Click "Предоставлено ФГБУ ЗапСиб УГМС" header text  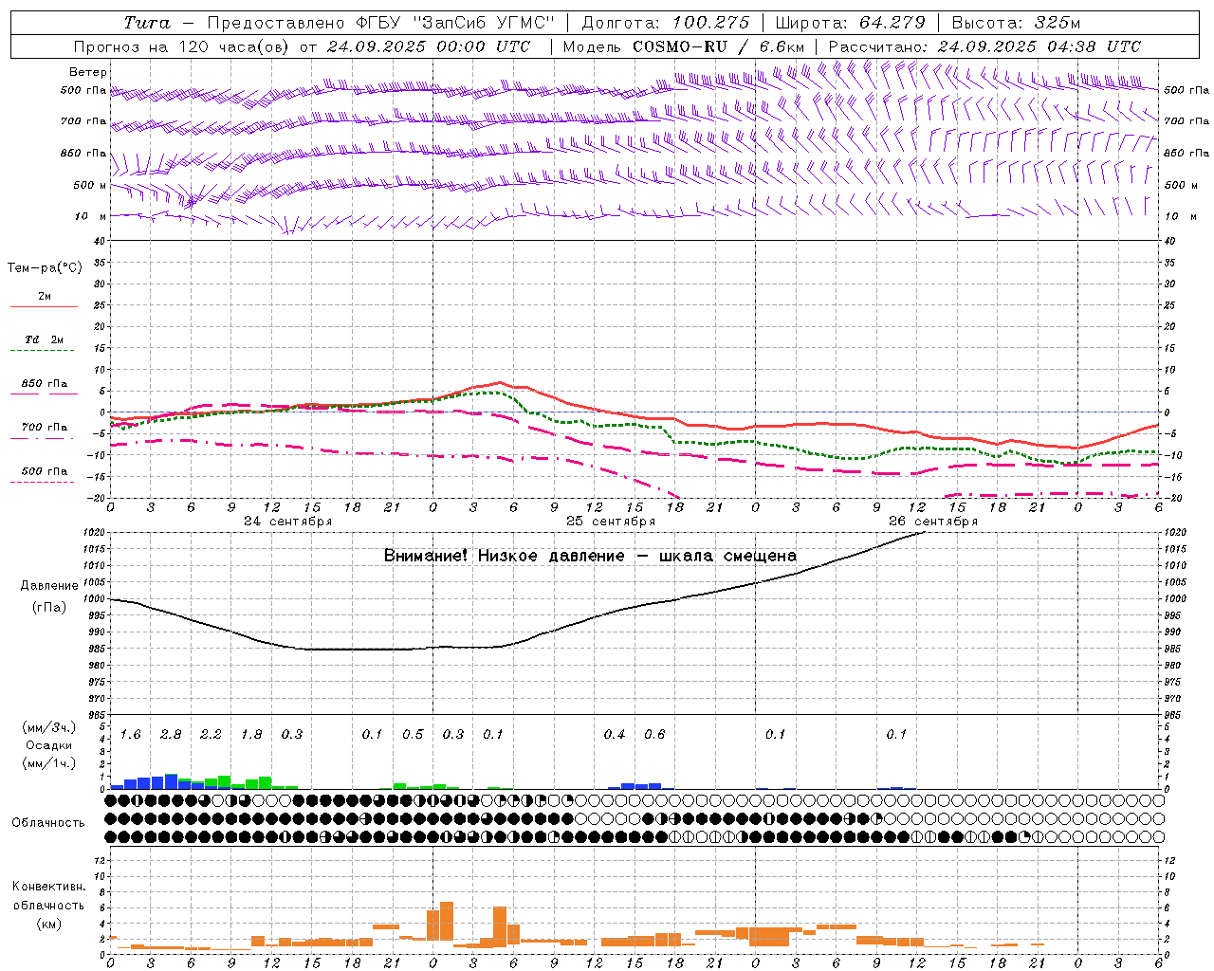click(x=380, y=23)
